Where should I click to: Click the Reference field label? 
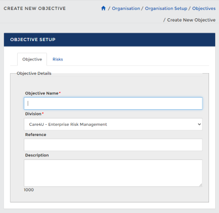pos(35,135)
